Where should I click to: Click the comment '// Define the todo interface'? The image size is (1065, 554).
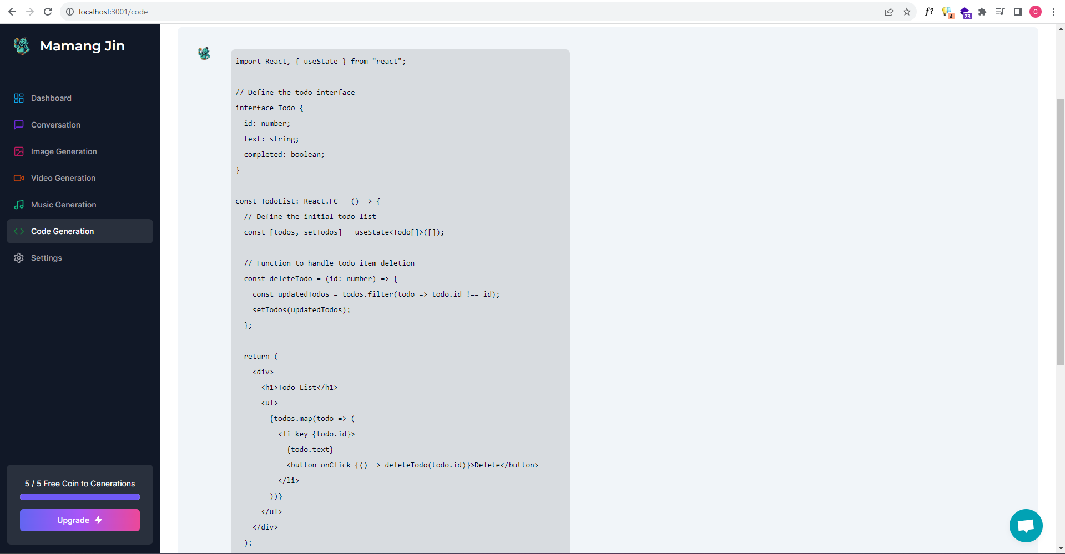click(x=295, y=93)
